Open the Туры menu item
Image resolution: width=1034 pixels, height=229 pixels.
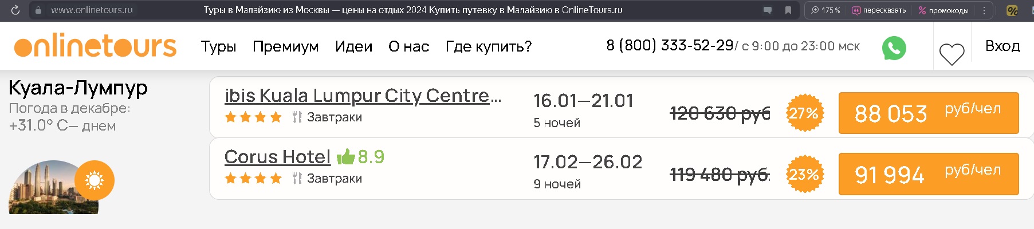218,46
